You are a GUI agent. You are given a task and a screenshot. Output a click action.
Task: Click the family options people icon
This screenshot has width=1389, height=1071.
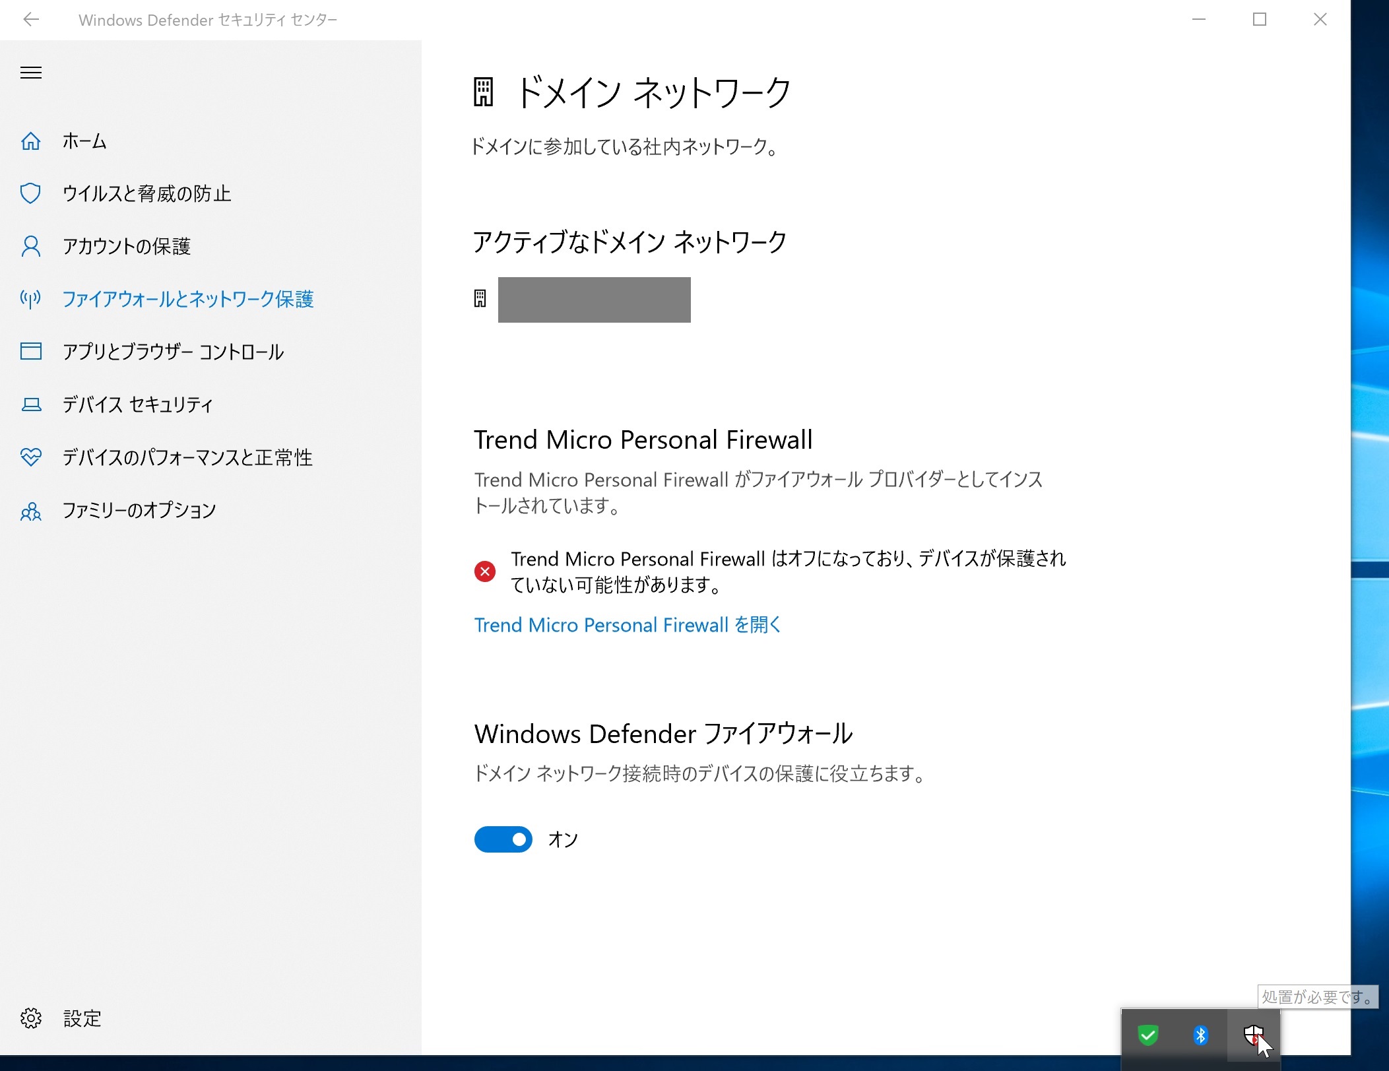click(31, 510)
